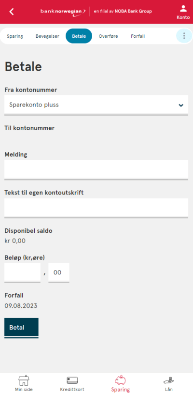Tap the Min side house icon
The width and height of the screenshot is (193, 393).
(x=24, y=381)
